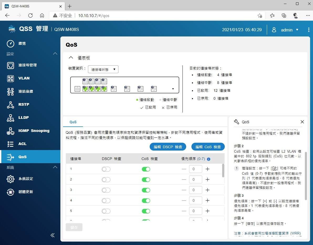Open the IGMP Snooping sidebar icon
313x245 pixels.
click(10, 131)
